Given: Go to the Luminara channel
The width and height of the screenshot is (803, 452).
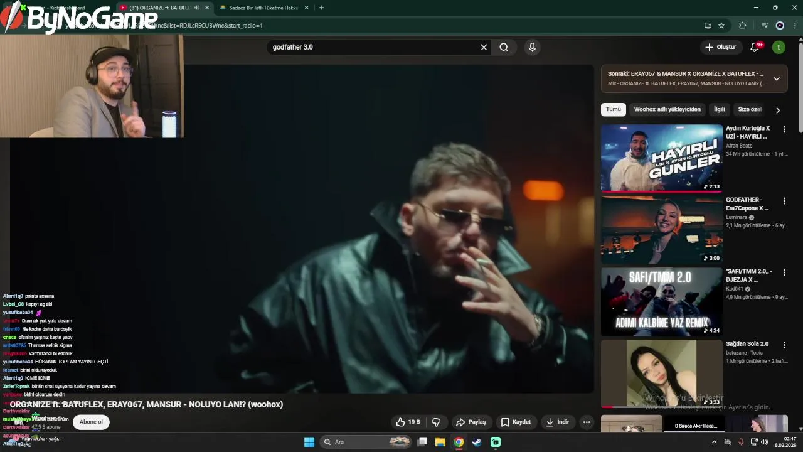Looking at the screenshot, I should click(x=737, y=217).
